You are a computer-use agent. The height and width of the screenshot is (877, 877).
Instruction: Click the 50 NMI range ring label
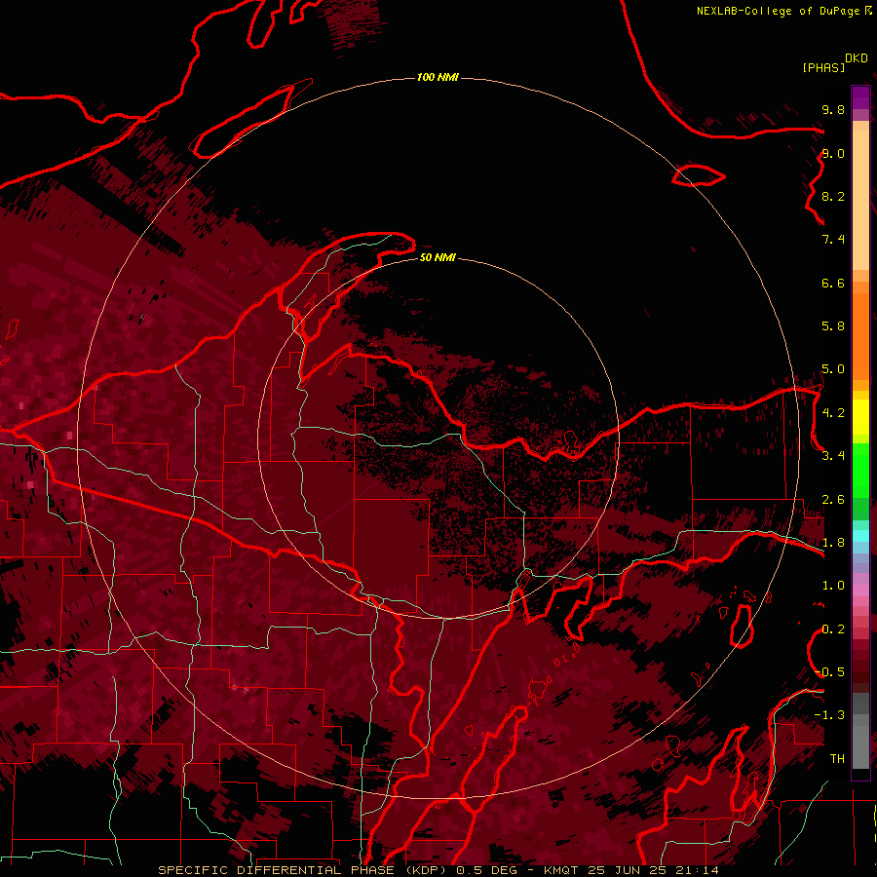pos(438,257)
